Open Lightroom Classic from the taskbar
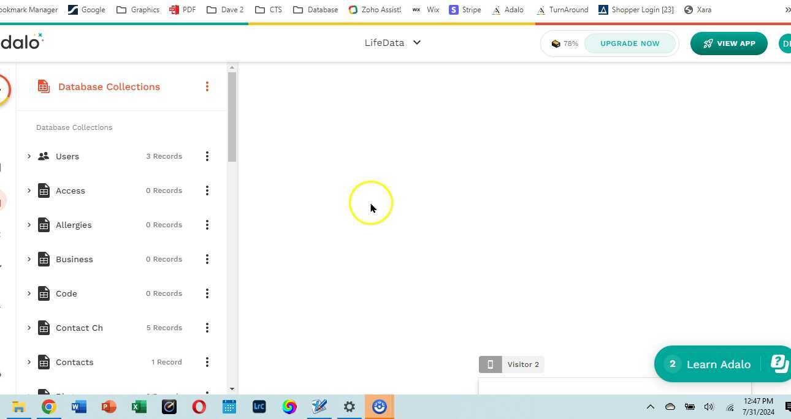Screen dimensions: 791x419 [259, 407]
